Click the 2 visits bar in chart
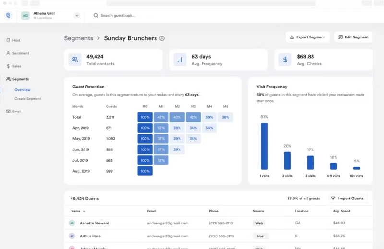This screenshot has height=249, width=384. click(288, 161)
